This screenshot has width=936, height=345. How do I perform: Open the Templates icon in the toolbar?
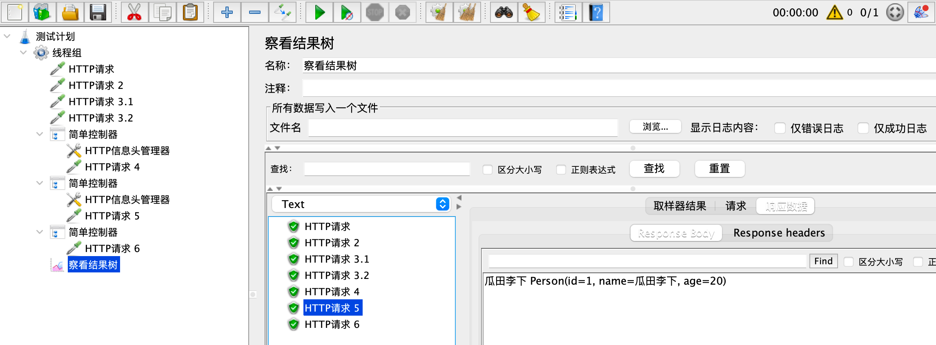(42, 12)
